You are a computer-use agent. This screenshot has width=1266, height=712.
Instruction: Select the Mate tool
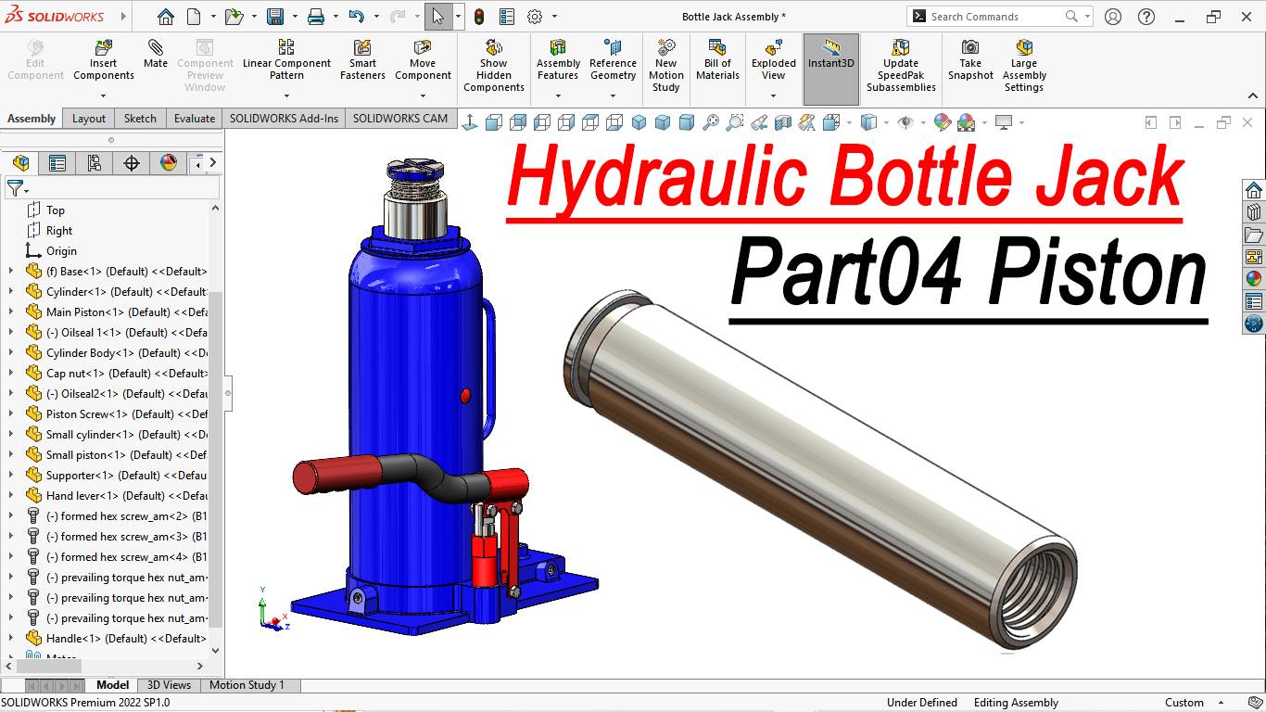click(156, 55)
